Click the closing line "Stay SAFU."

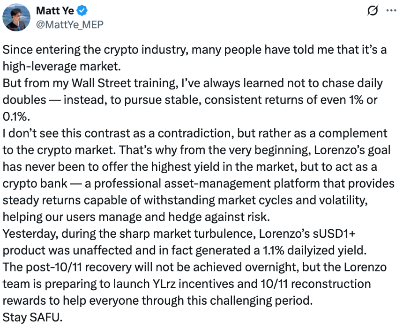(32, 316)
